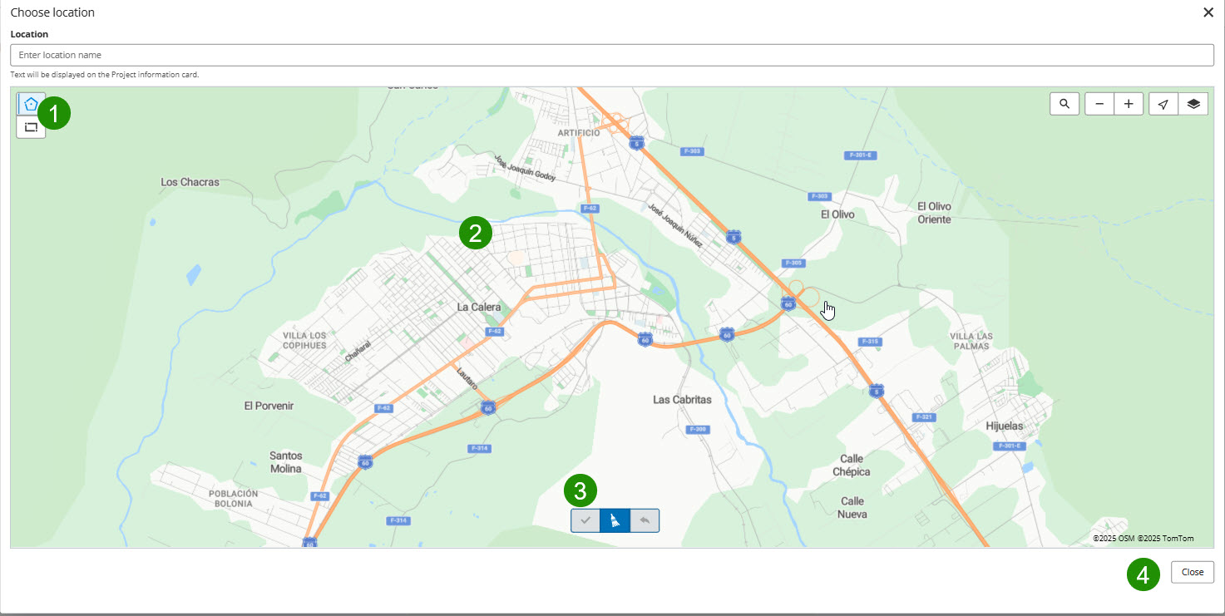Open the map search magnifier
The height and width of the screenshot is (616, 1225).
pyautogui.click(x=1064, y=104)
